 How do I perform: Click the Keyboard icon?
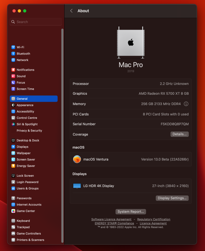13,221
